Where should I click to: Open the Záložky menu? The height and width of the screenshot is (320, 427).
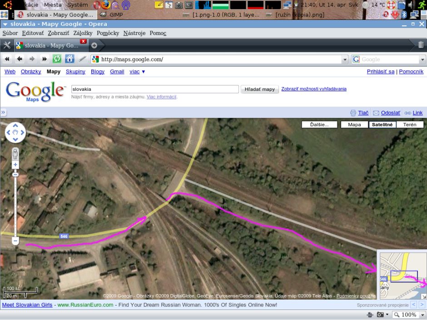click(82, 33)
